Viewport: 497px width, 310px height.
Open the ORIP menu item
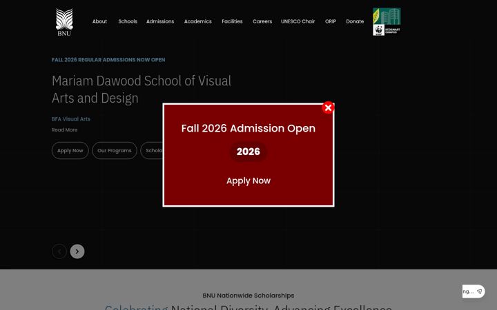330,21
